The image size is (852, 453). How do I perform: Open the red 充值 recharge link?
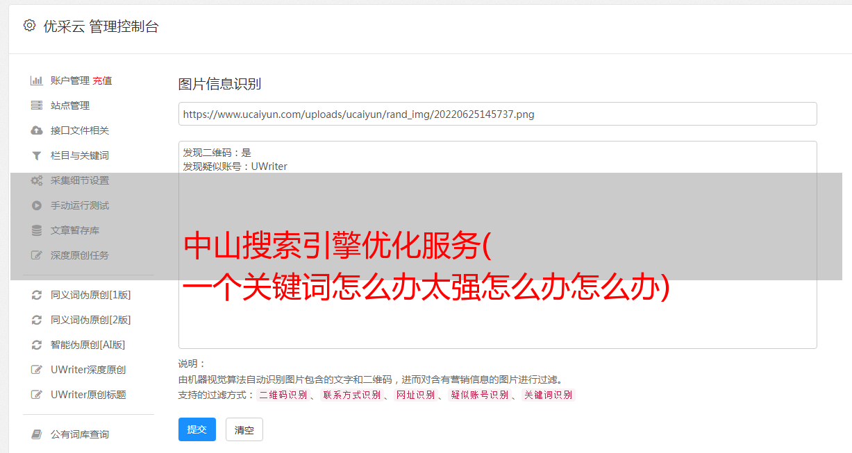(102, 80)
